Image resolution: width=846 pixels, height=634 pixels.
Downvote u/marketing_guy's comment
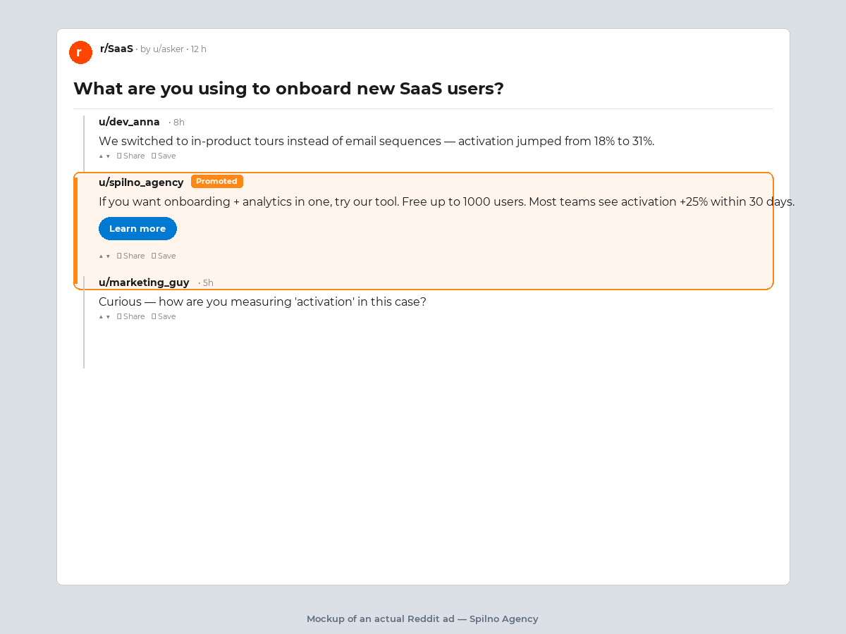pyautogui.click(x=108, y=317)
